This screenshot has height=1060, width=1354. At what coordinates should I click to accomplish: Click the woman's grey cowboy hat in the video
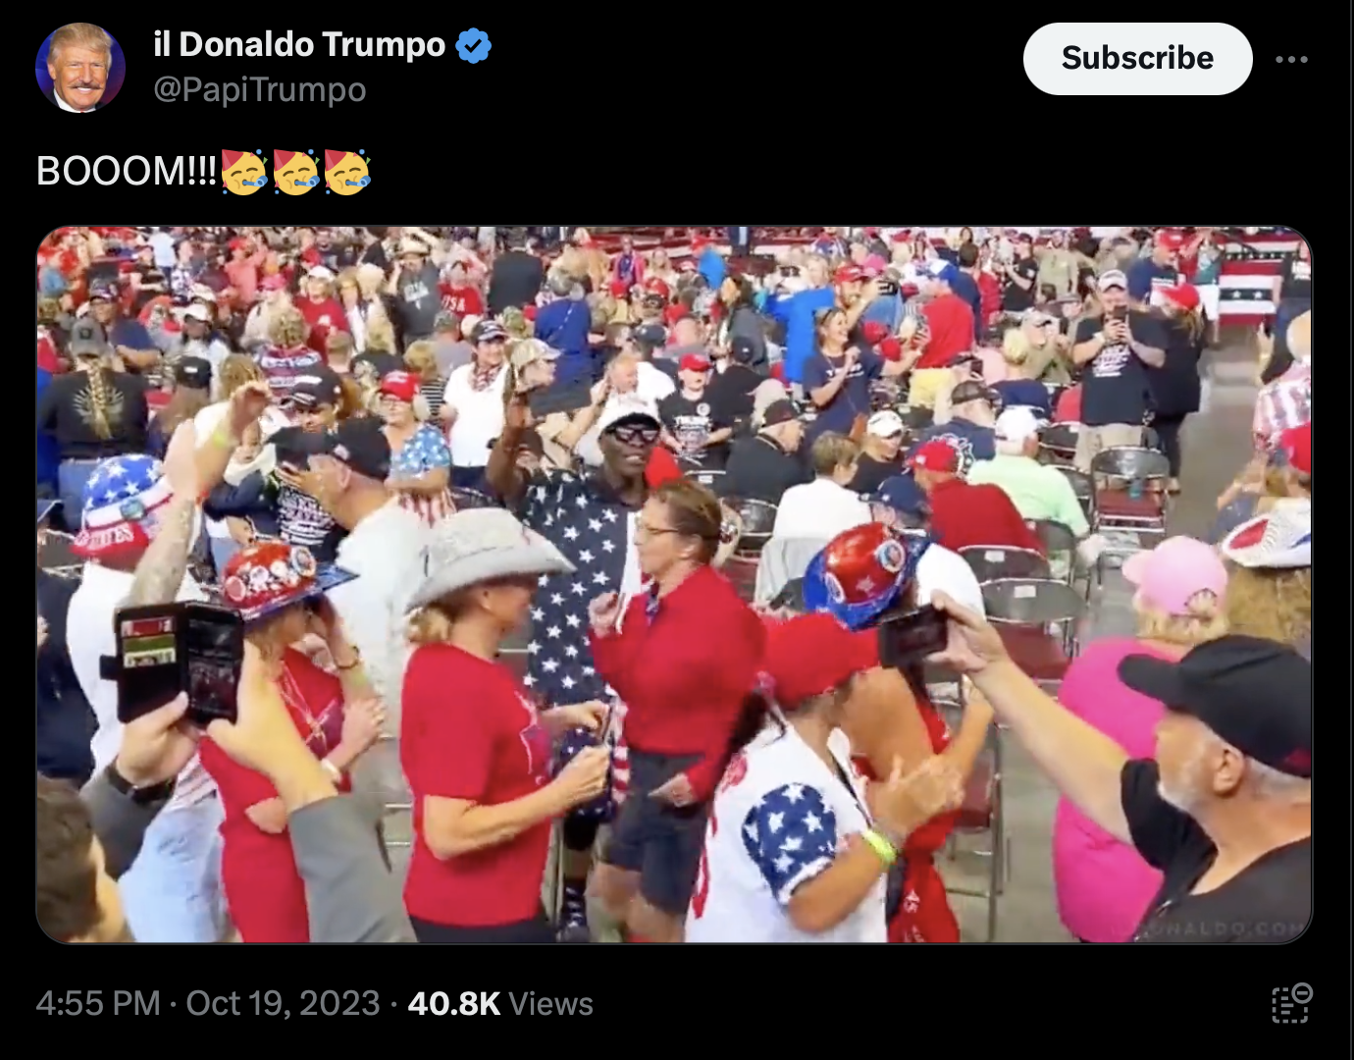point(486,556)
